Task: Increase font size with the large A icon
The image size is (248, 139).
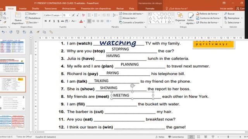Action: coord(73,15)
